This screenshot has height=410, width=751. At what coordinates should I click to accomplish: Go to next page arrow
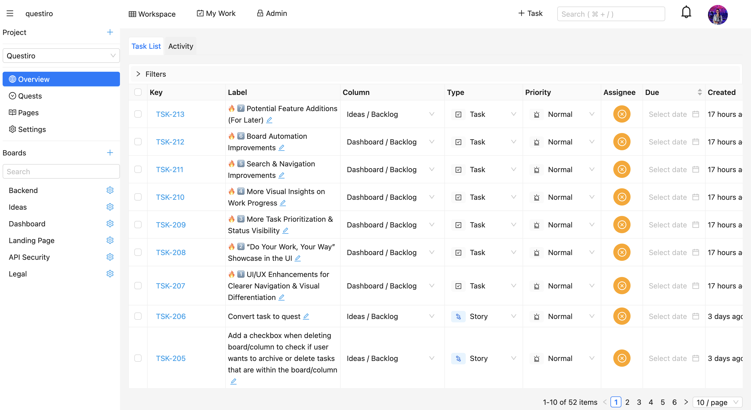(x=686, y=402)
